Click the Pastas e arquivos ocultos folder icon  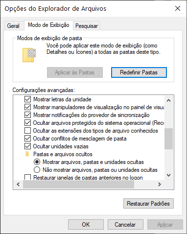pyautogui.click(x=27, y=154)
